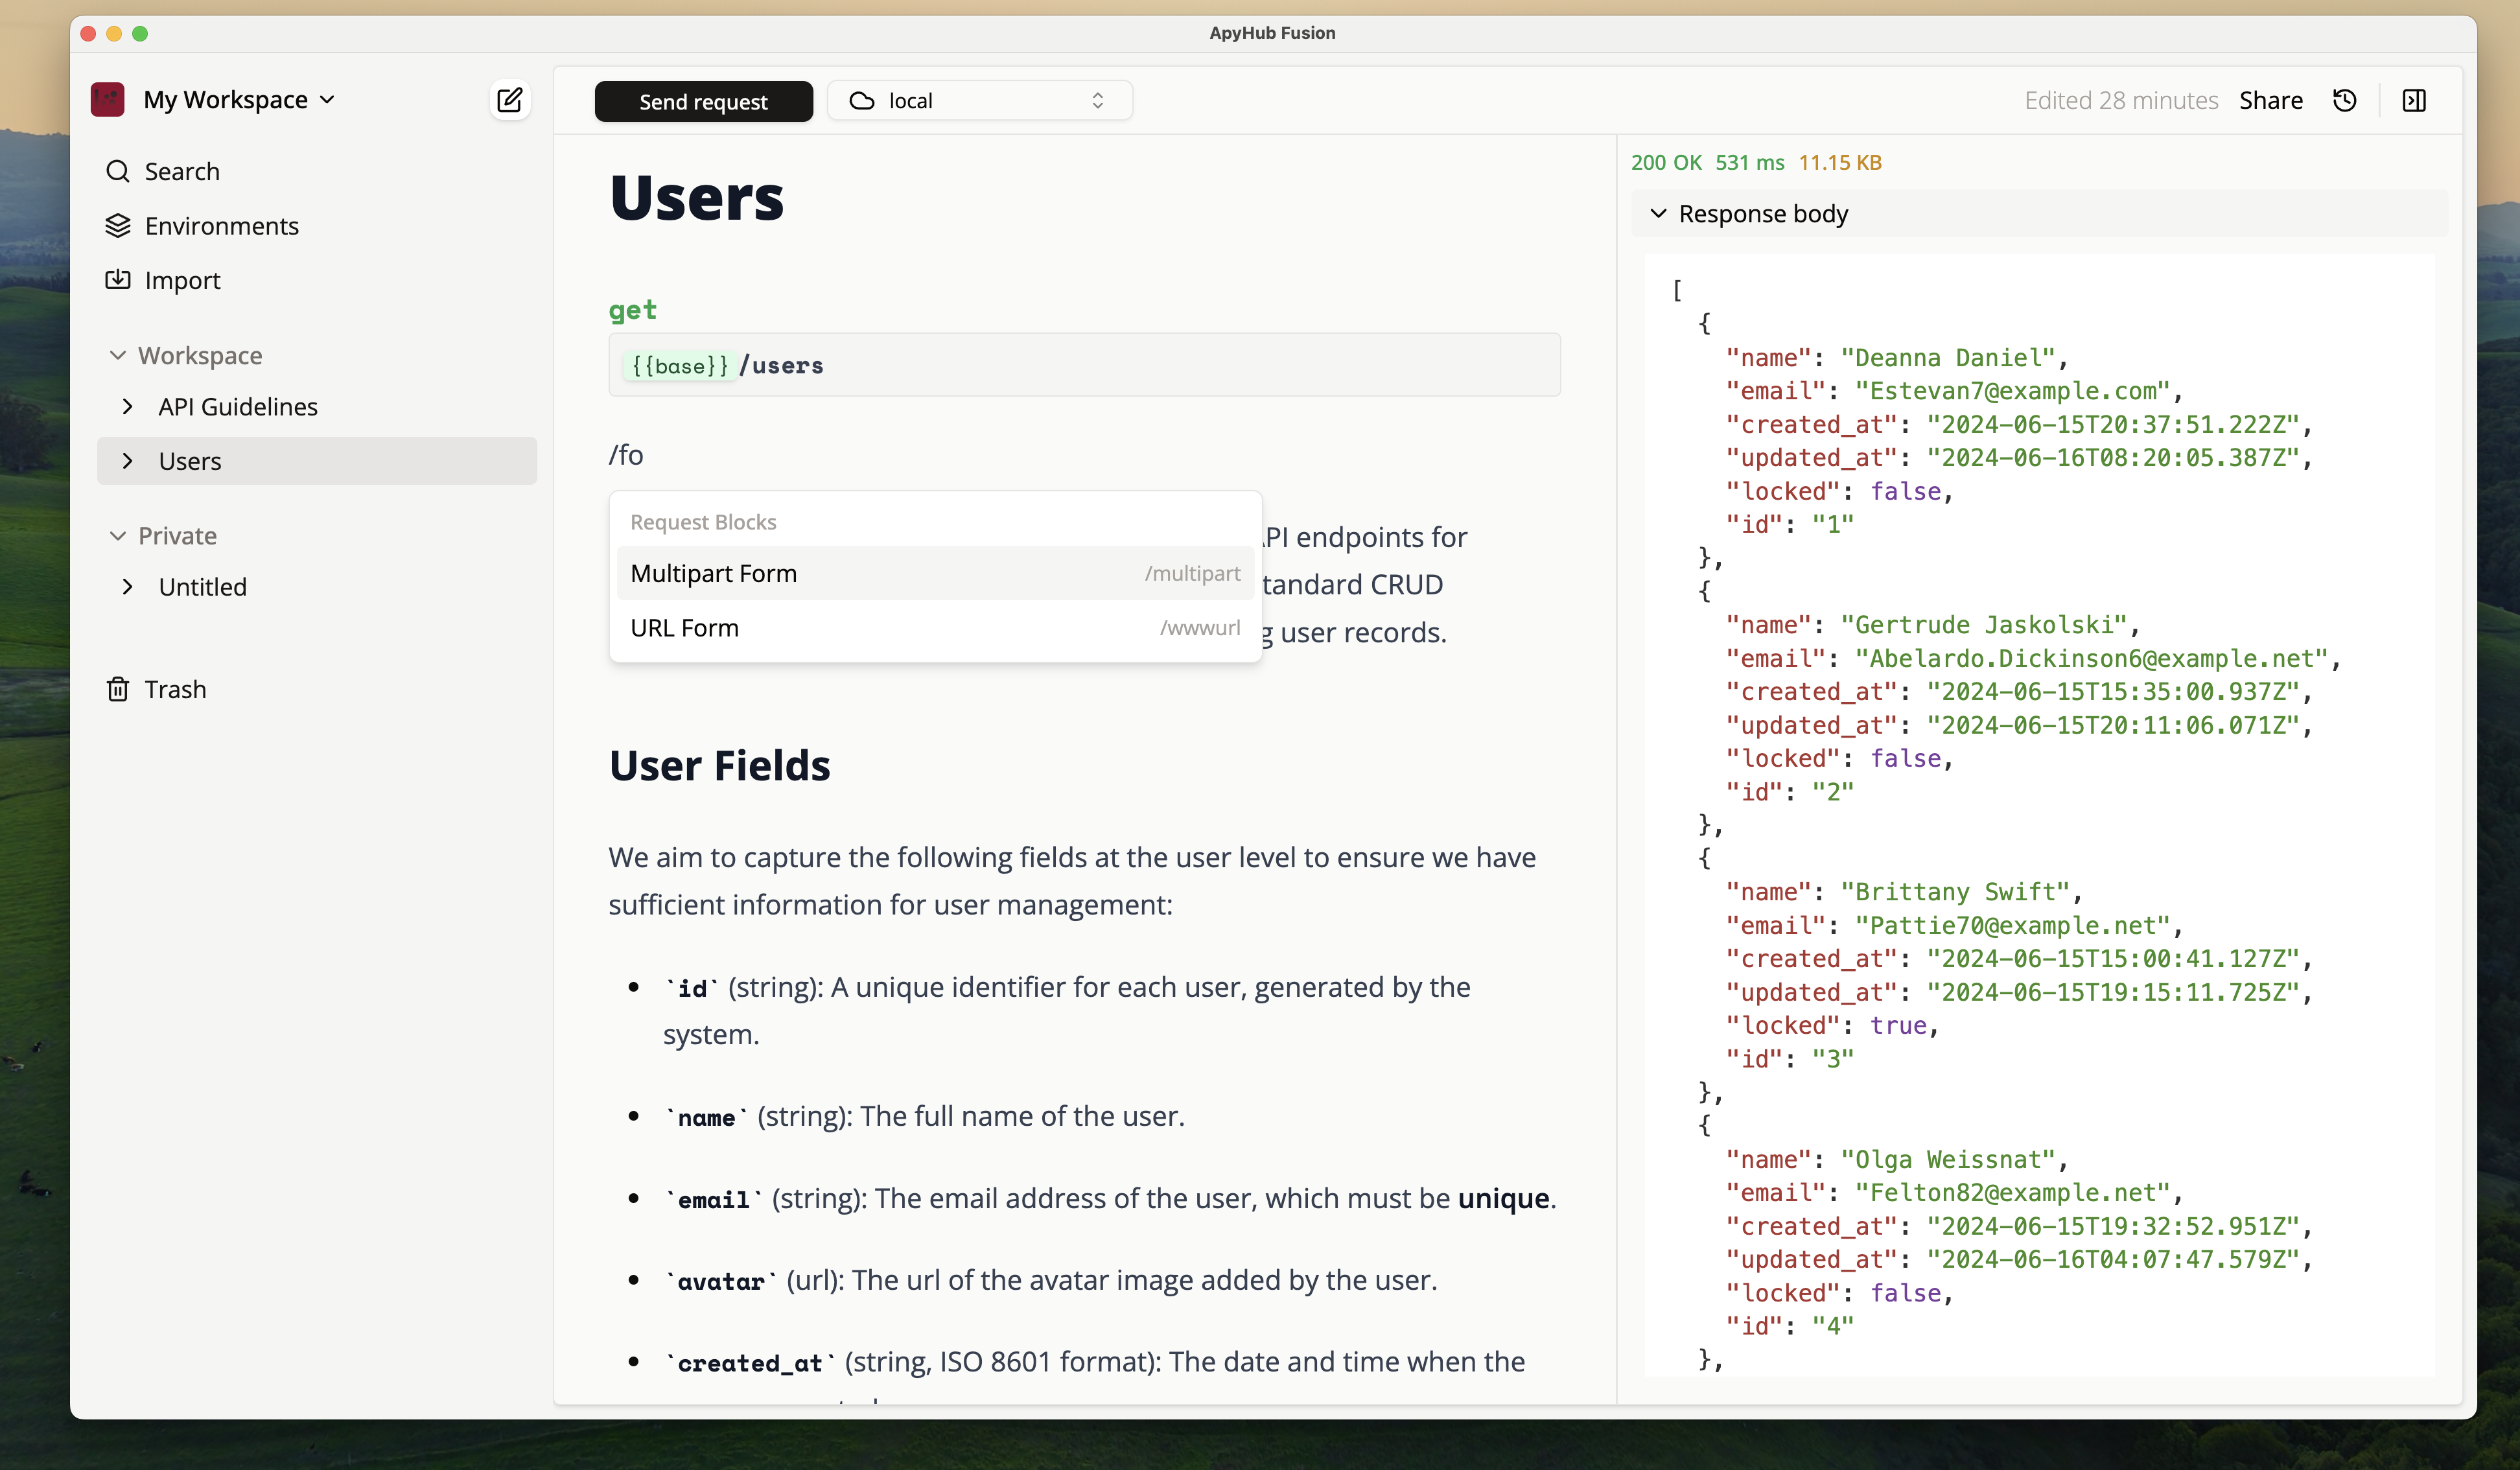The width and height of the screenshot is (2520, 1470).
Task: Click the /fo slash command text
Action: tap(626, 455)
